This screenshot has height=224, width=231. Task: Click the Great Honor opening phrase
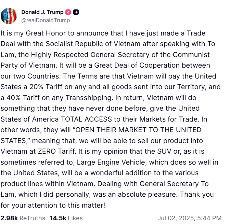click(x=46, y=33)
